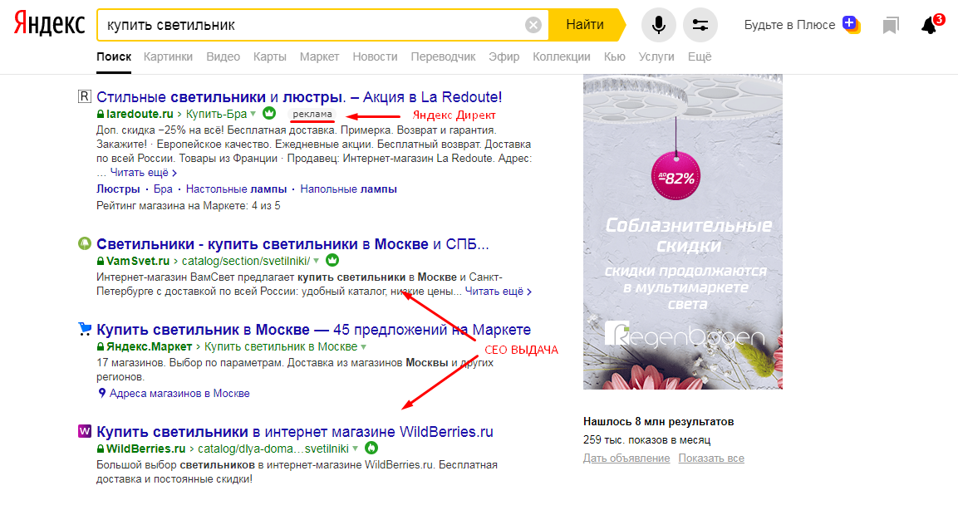Viewport: 958px width, 510px height.
Task: Expand dropdown arrow after Купить светильник в Москве URL
Action: pyautogui.click(x=364, y=347)
